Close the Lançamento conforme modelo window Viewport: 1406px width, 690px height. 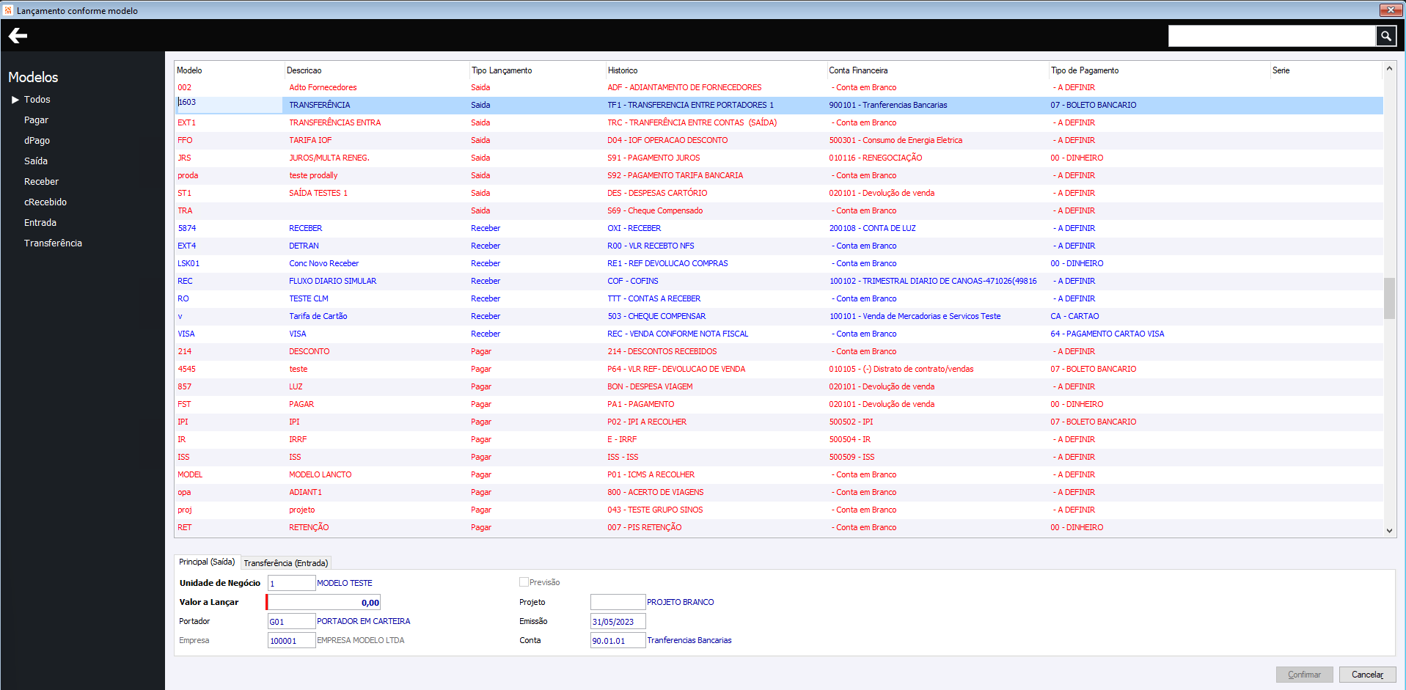pyautogui.click(x=1391, y=10)
